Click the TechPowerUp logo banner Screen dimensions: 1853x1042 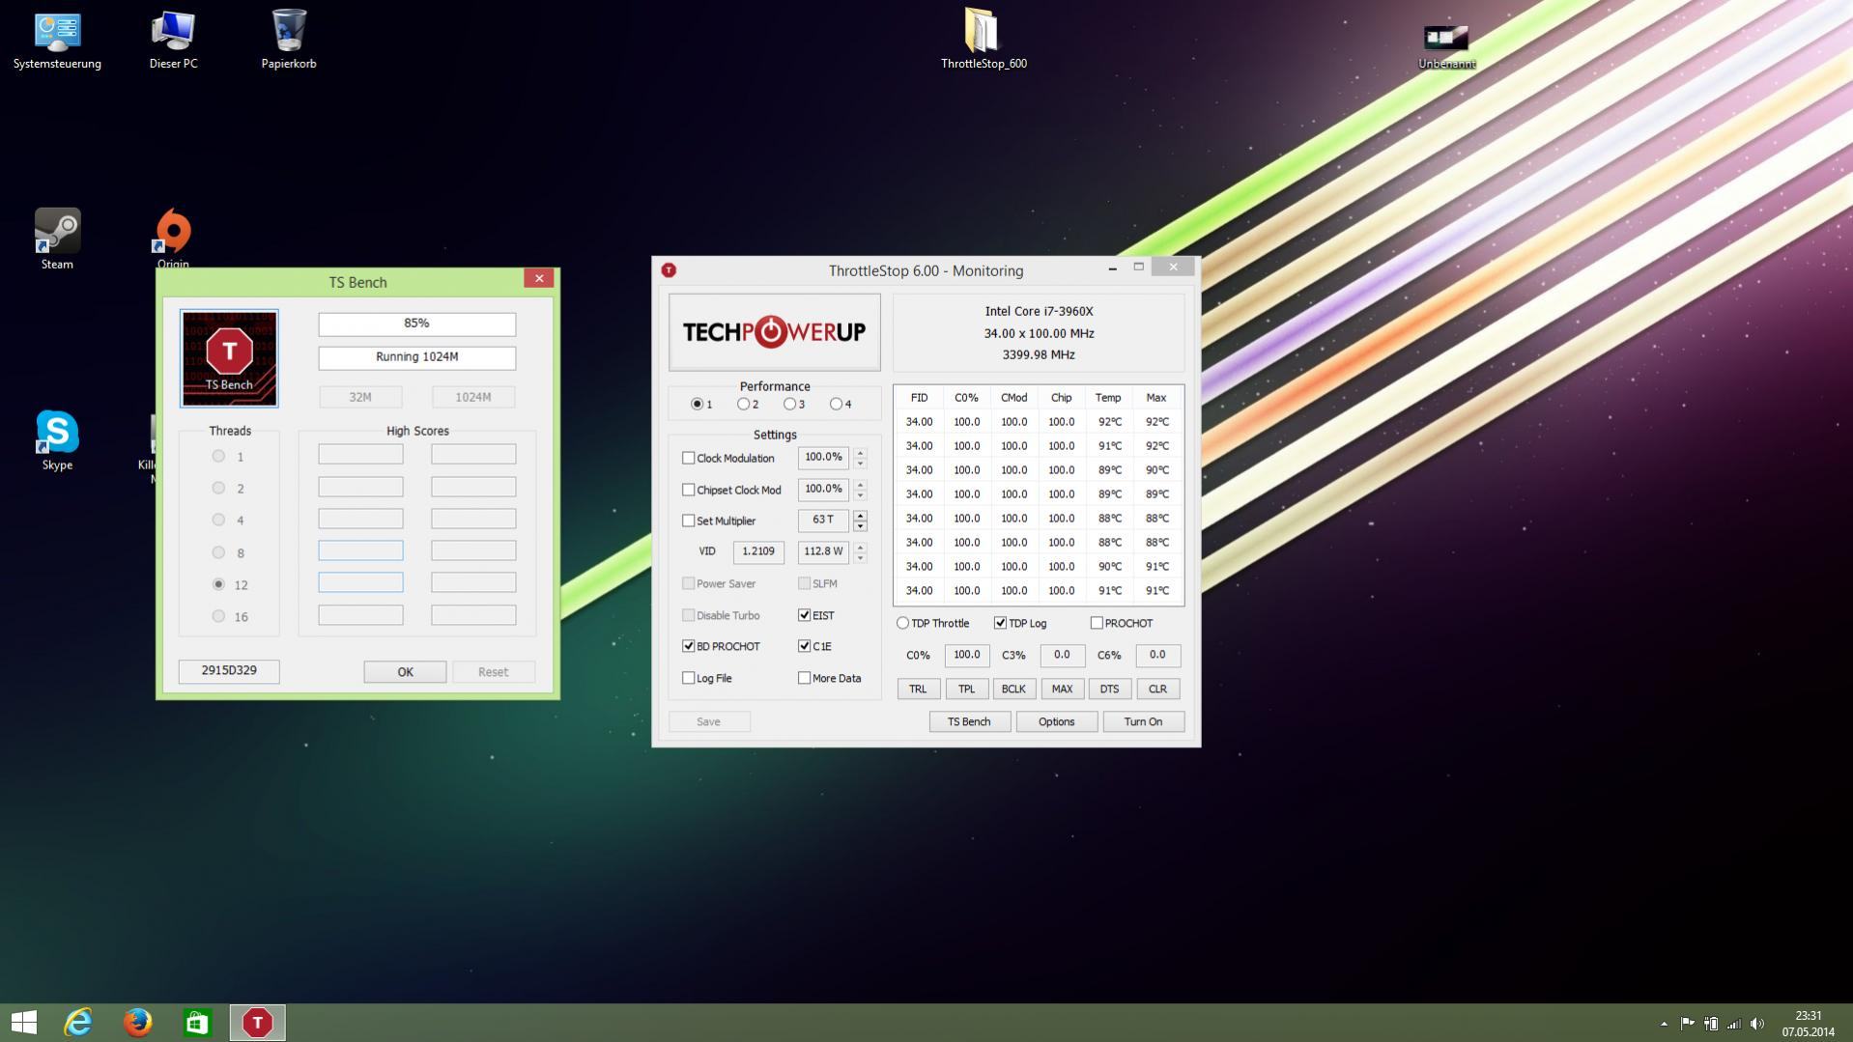pyautogui.click(x=775, y=332)
